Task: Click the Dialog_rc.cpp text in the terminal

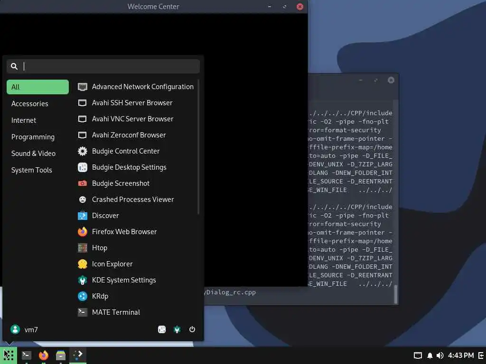Action: [231, 292]
